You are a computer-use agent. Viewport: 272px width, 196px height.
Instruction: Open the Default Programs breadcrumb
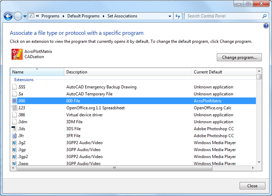coord(83,16)
